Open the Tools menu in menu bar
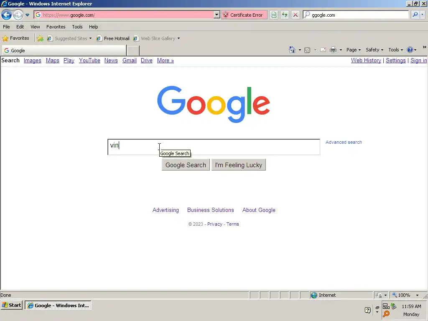Image resolution: width=428 pixels, height=321 pixels. click(77, 27)
